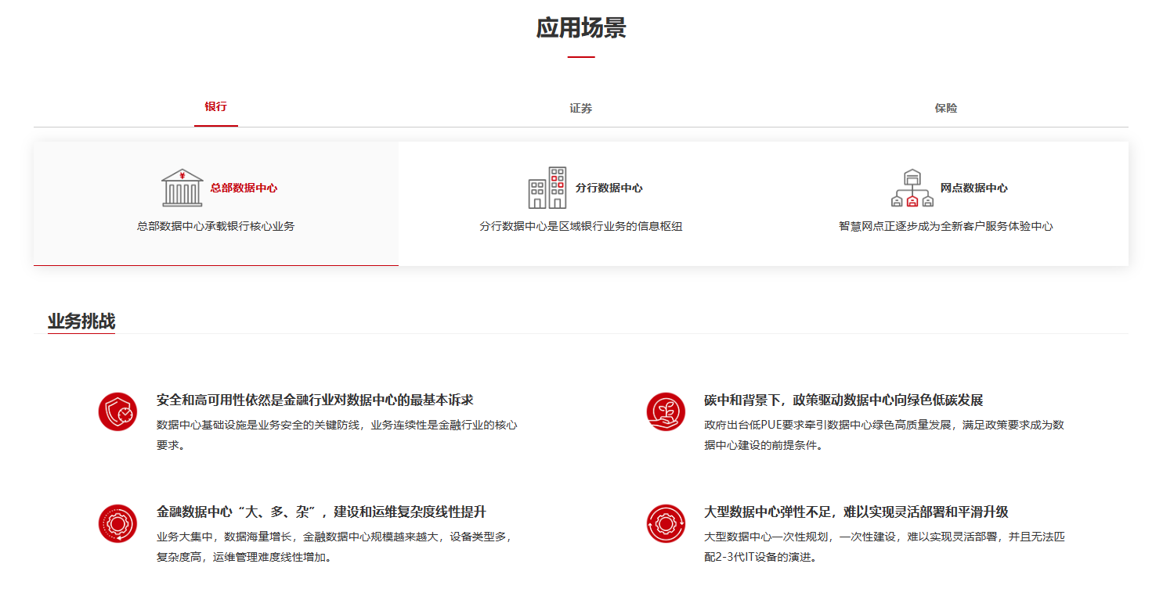The image size is (1163, 589).
Task: Click the 业务挑战 section heading
Action: (x=81, y=321)
